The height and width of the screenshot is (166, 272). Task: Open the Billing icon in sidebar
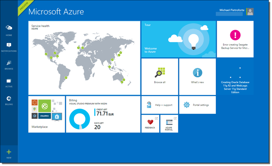pyautogui.click(x=9, y=98)
